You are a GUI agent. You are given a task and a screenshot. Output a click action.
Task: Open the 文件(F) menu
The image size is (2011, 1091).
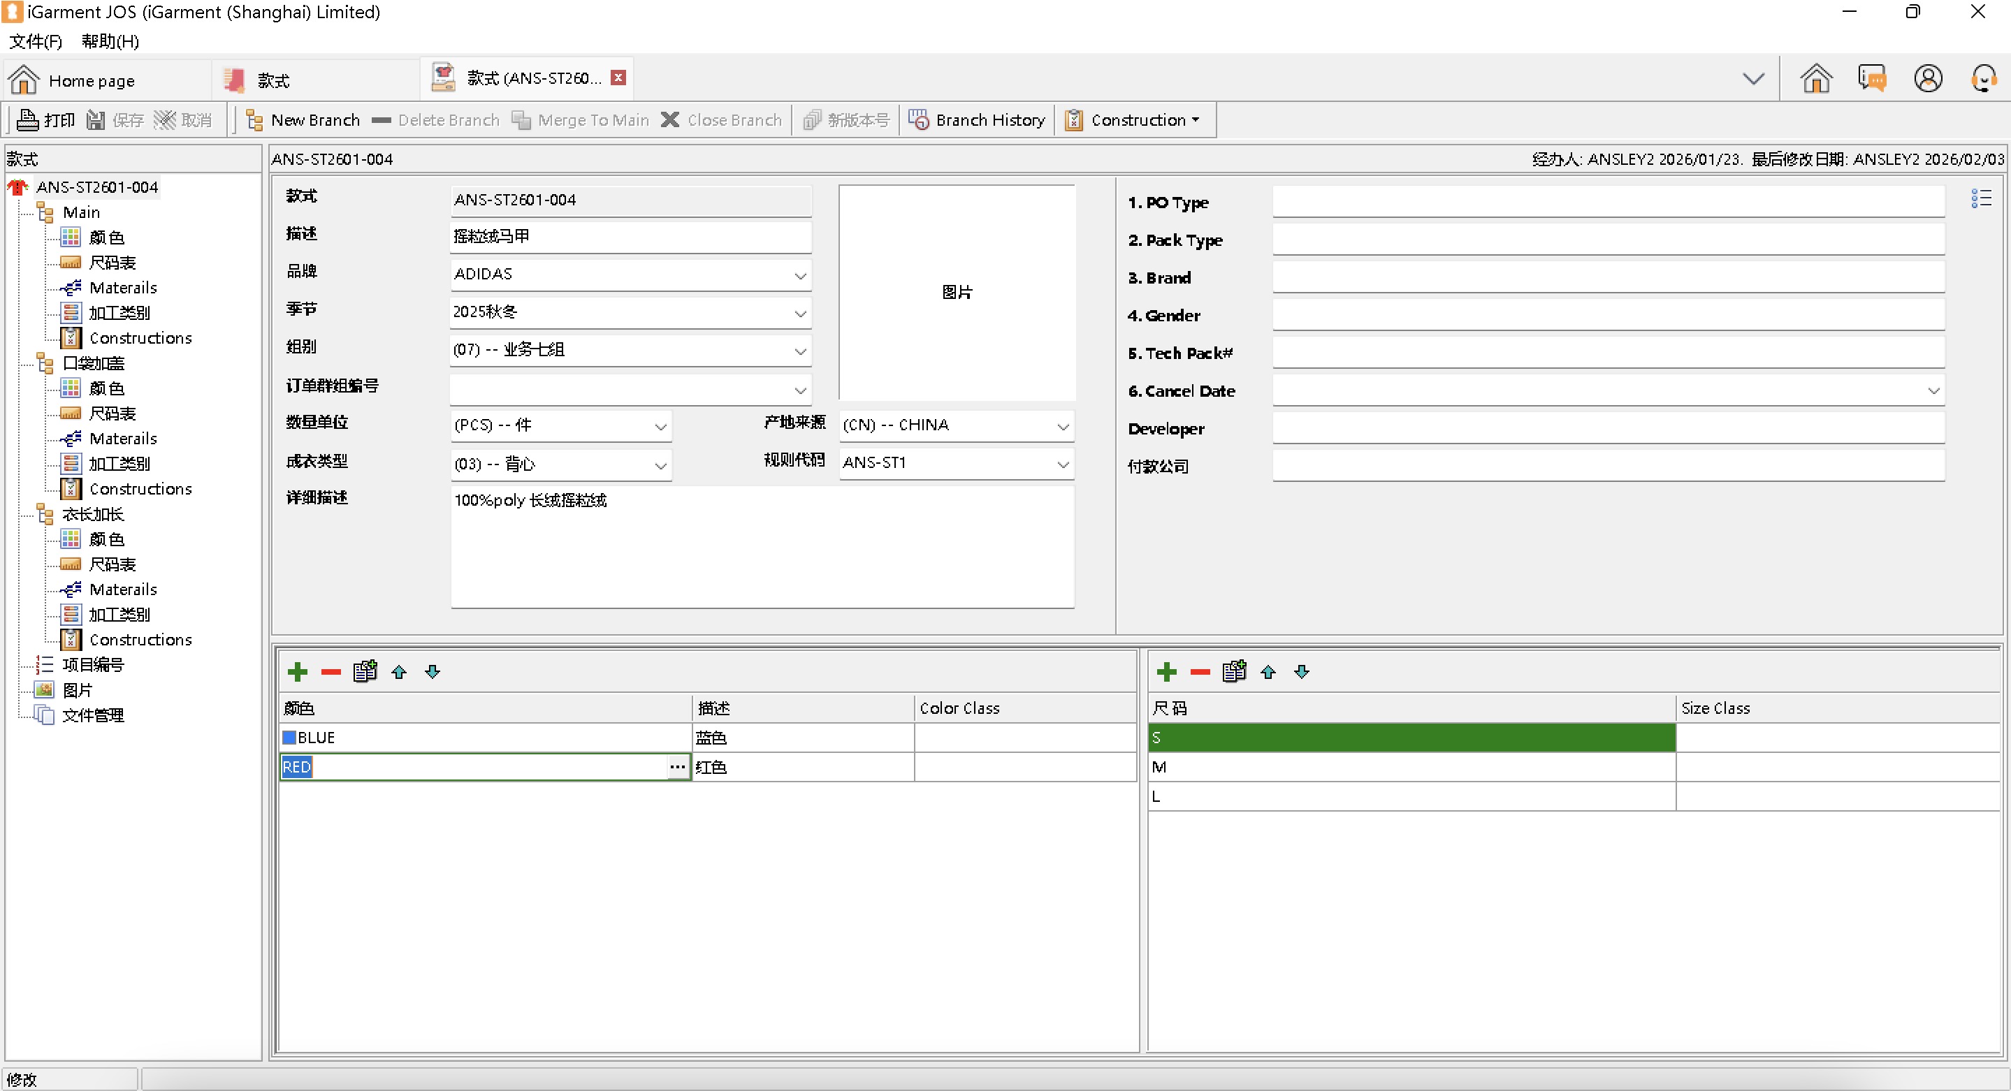coord(35,41)
